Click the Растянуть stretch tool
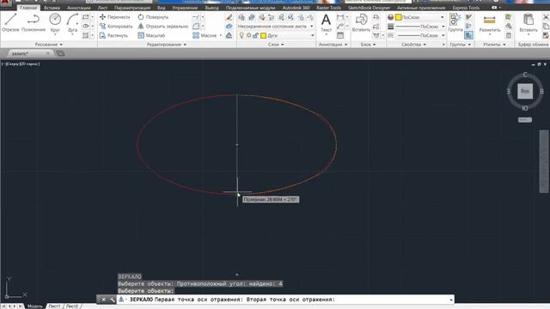Image resolution: width=550 pixels, height=309 pixels. point(114,35)
